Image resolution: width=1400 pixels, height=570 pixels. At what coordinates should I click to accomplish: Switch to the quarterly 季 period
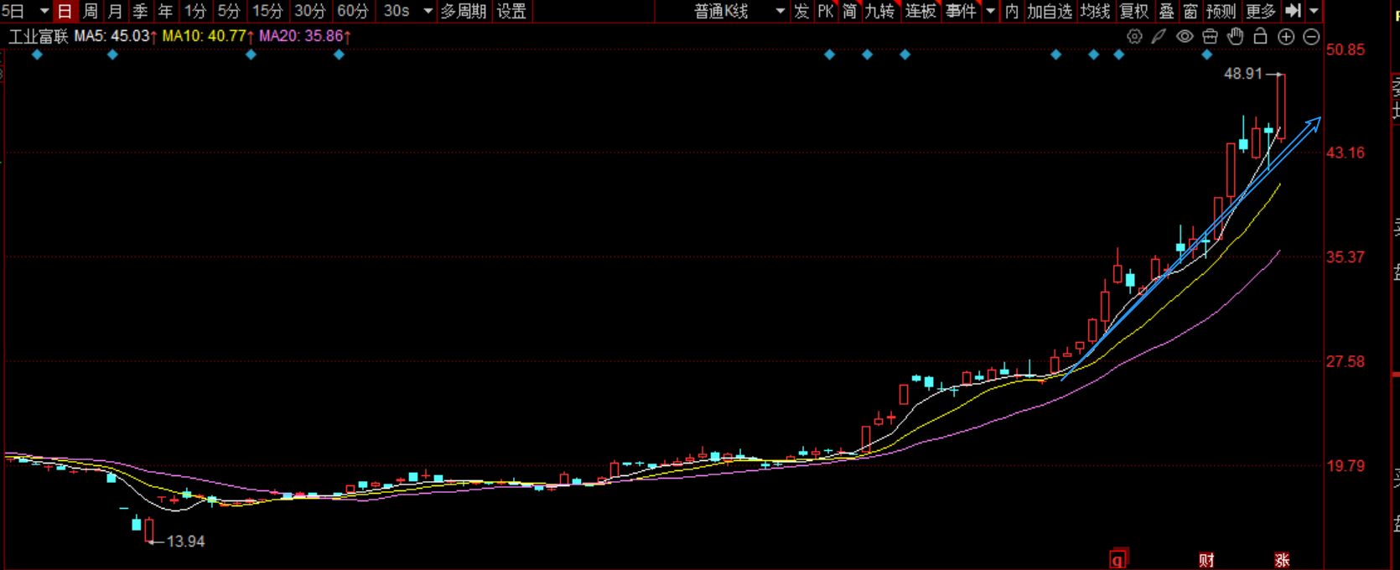point(141,11)
